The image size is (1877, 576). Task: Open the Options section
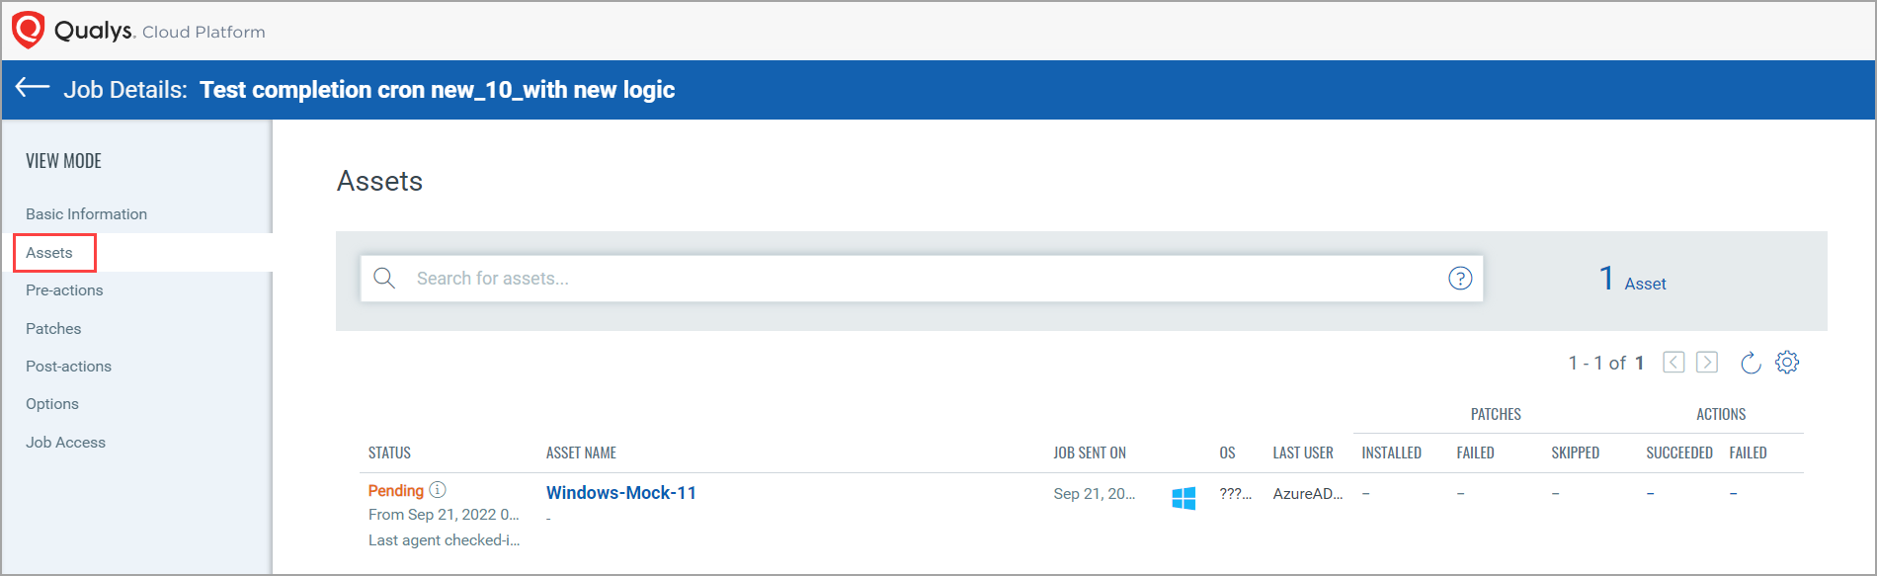click(52, 404)
